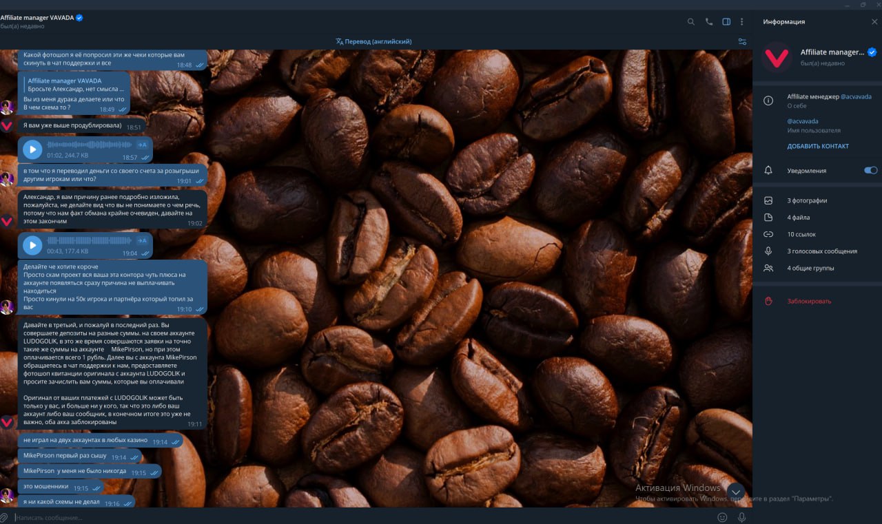Click the Перевод (английский) translate bar
Screen dimensions: 882x524
(x=373, y=41)
